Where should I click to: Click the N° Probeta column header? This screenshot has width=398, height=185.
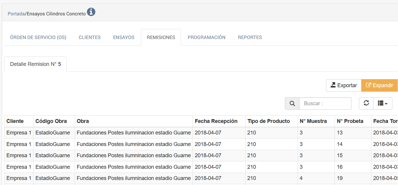click(350, 121)
